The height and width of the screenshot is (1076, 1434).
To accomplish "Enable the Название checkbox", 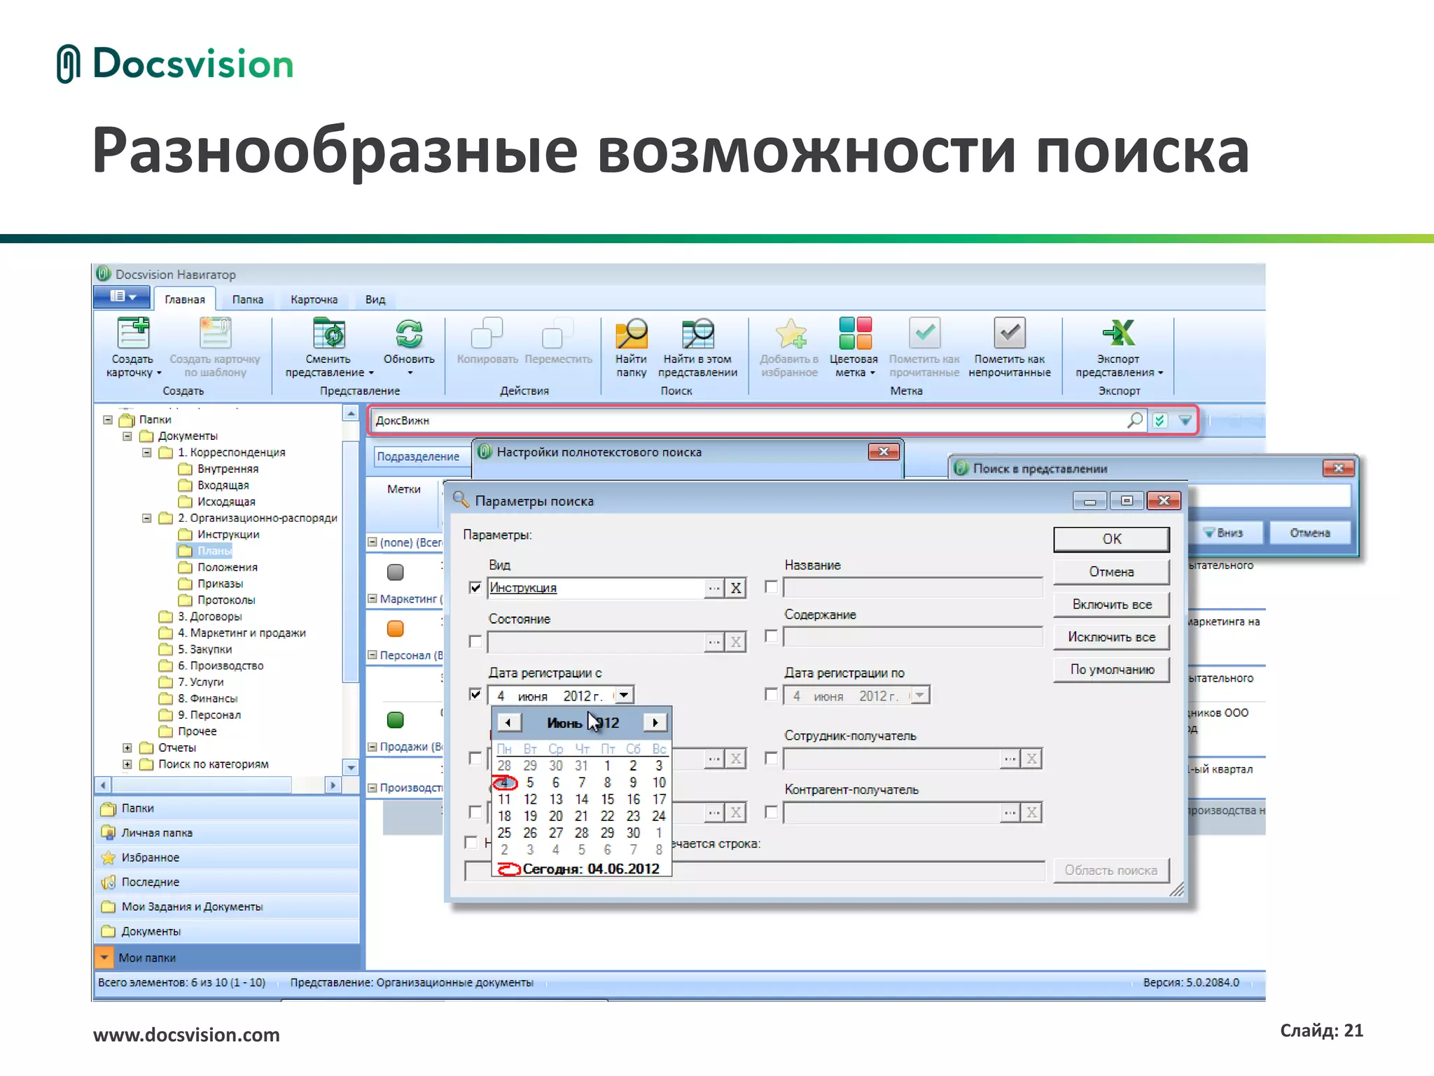I will point(771,587).
